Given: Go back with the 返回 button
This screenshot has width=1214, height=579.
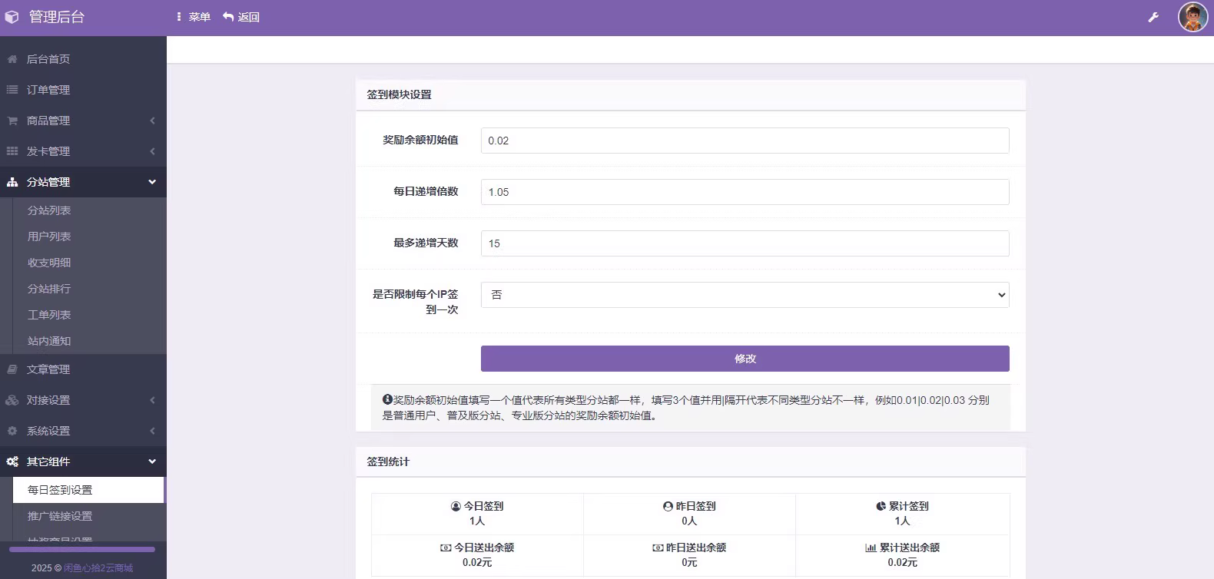Looking at the screenshot, I should (x=241, y=17).
